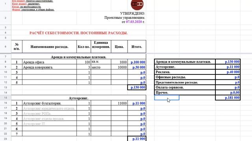
Task: Select header cell '№ п/п.'
Action: (17, 47)
